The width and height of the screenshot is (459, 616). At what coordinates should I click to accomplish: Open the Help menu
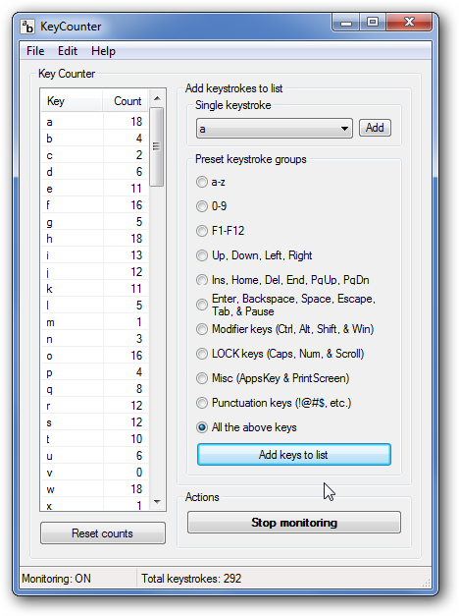coord(103,51)
